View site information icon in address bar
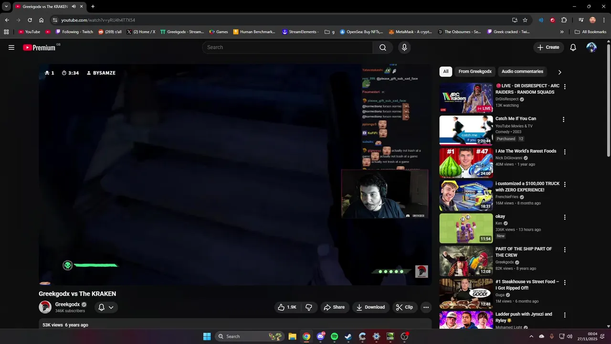Screen dimensions: 611x344 (55, 20)
